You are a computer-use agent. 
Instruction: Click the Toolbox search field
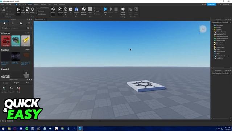[19, 28]
